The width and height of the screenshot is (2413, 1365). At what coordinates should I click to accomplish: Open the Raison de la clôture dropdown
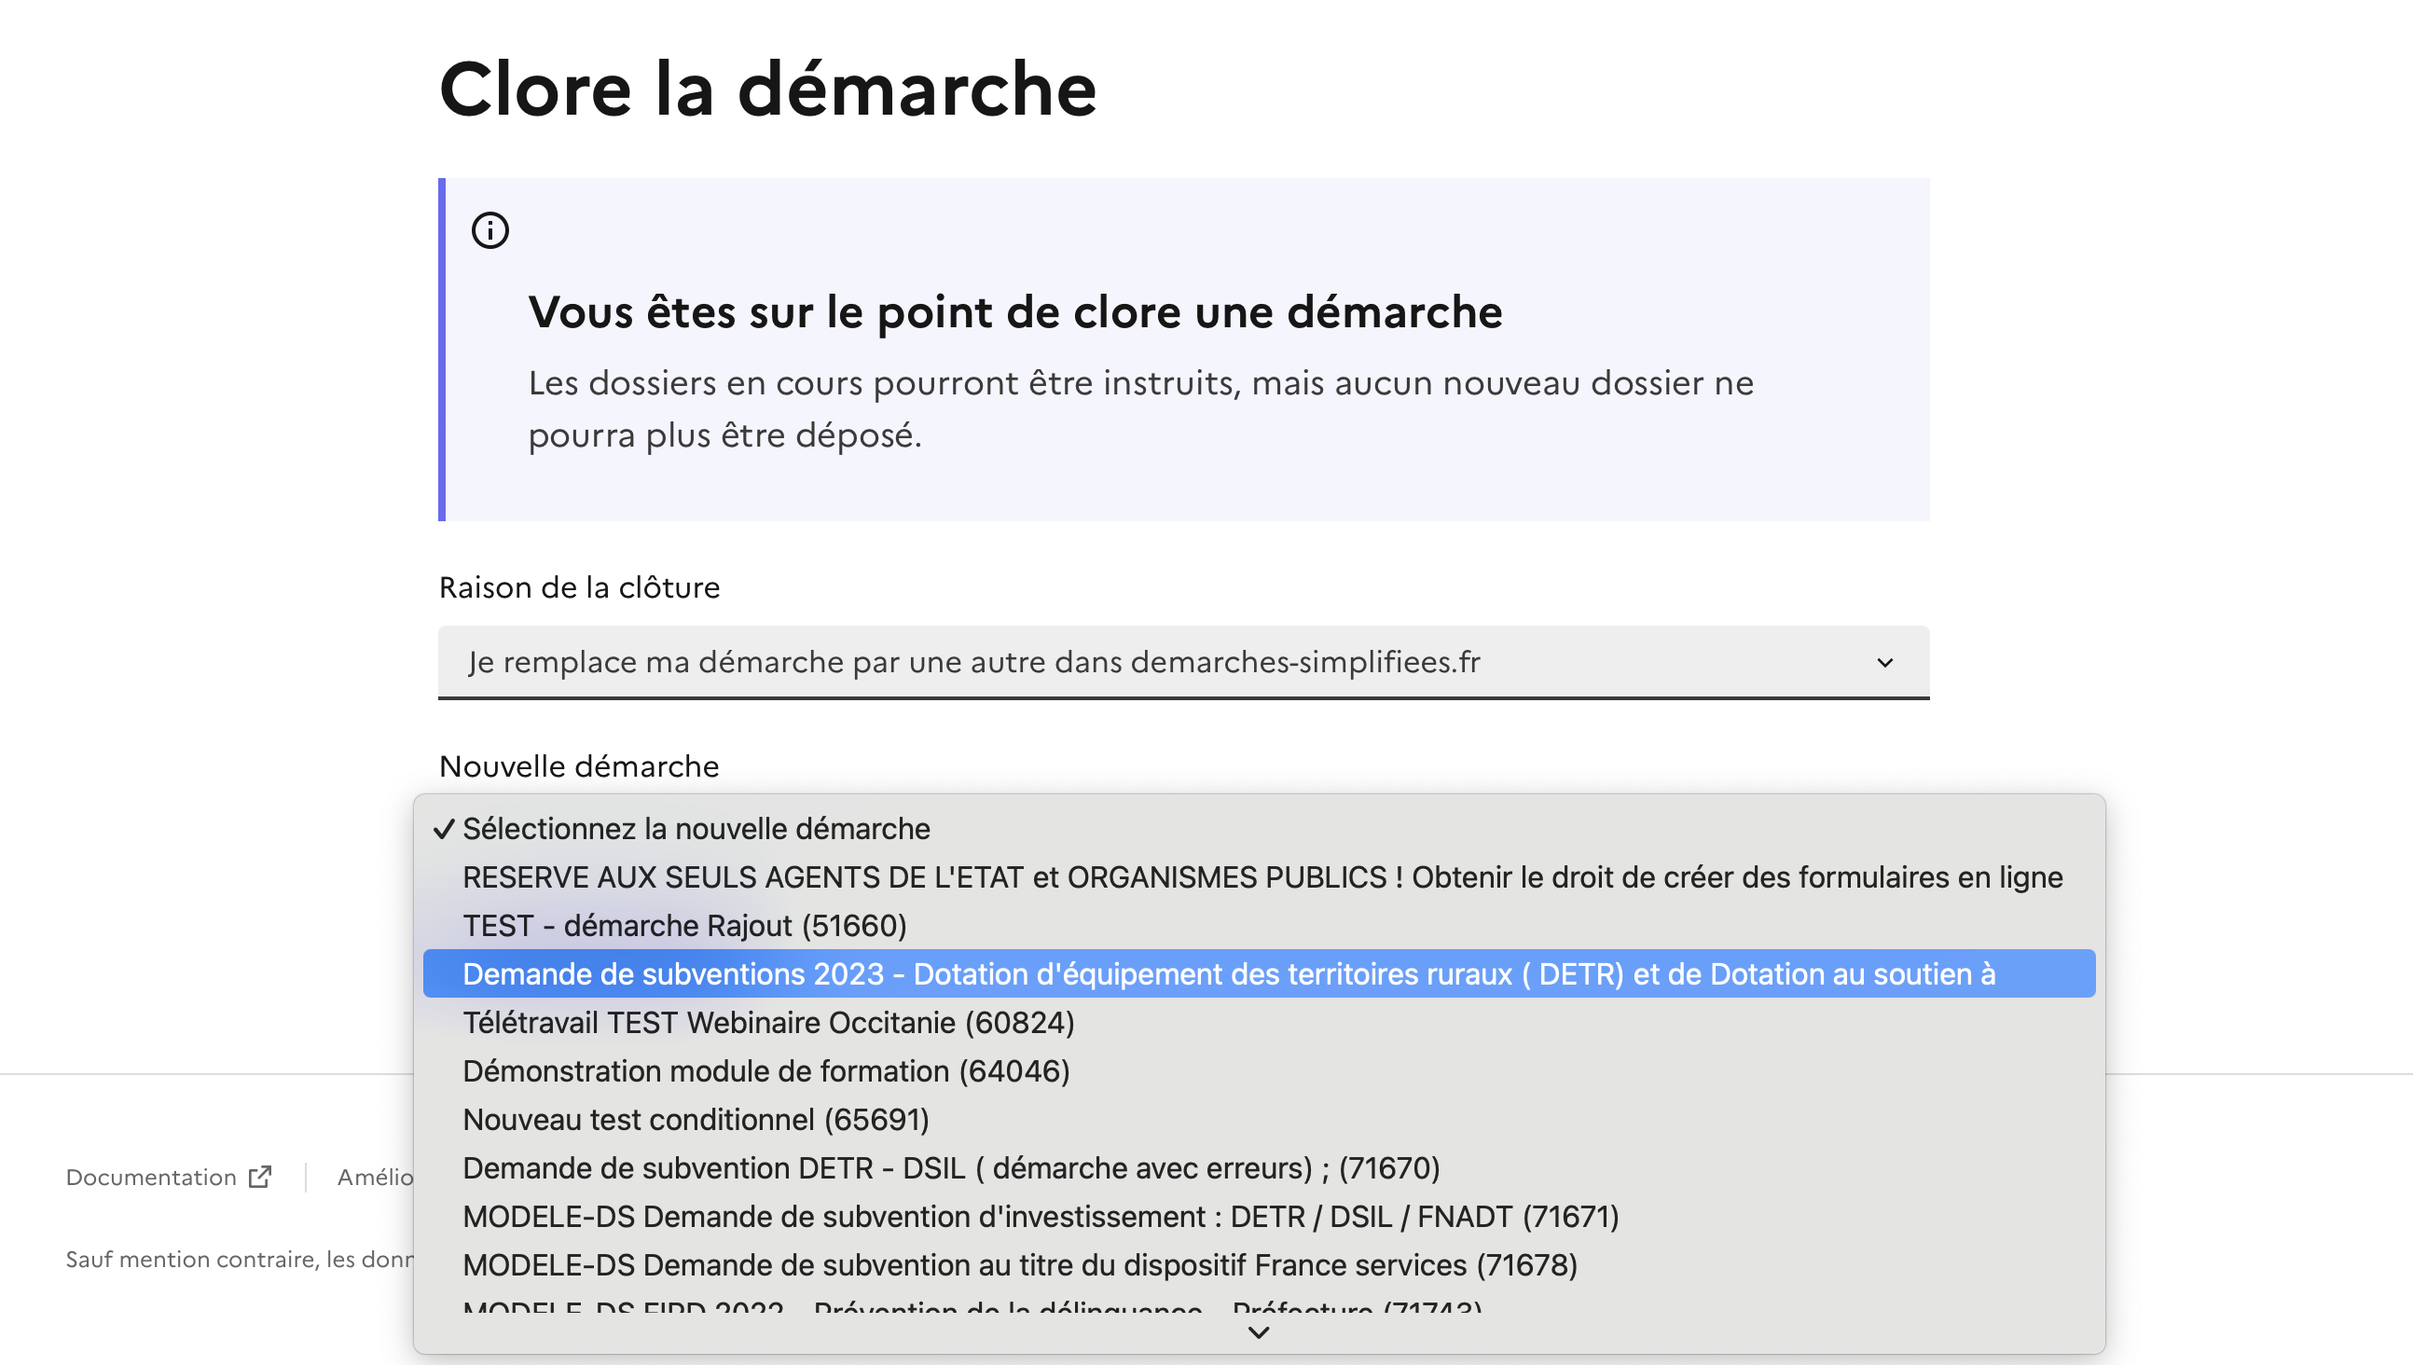(x=1182, y=662)
